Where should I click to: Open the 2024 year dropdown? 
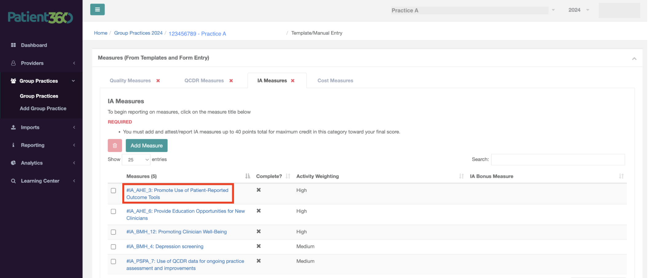(x=579, y=10)
